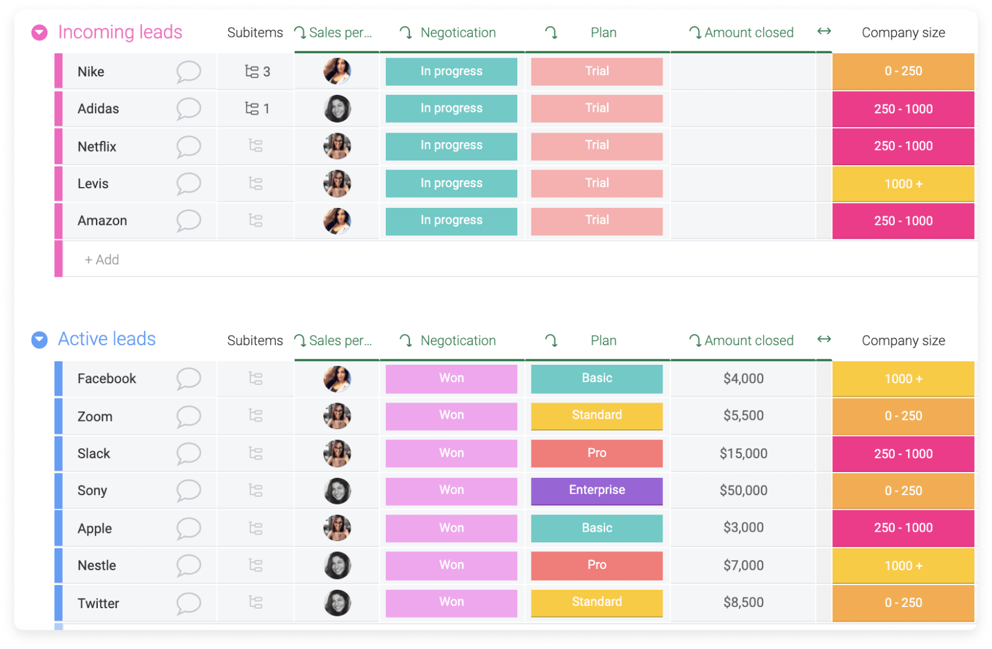Open the Amazon item
The height and width of the screenshot is (649, 992).
click(x=102, y=220)
